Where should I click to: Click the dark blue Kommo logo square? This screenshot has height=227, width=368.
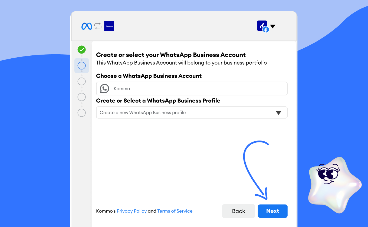coord(109,26)
